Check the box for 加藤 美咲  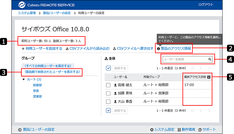pyautogui.click(x=108, y=93)
